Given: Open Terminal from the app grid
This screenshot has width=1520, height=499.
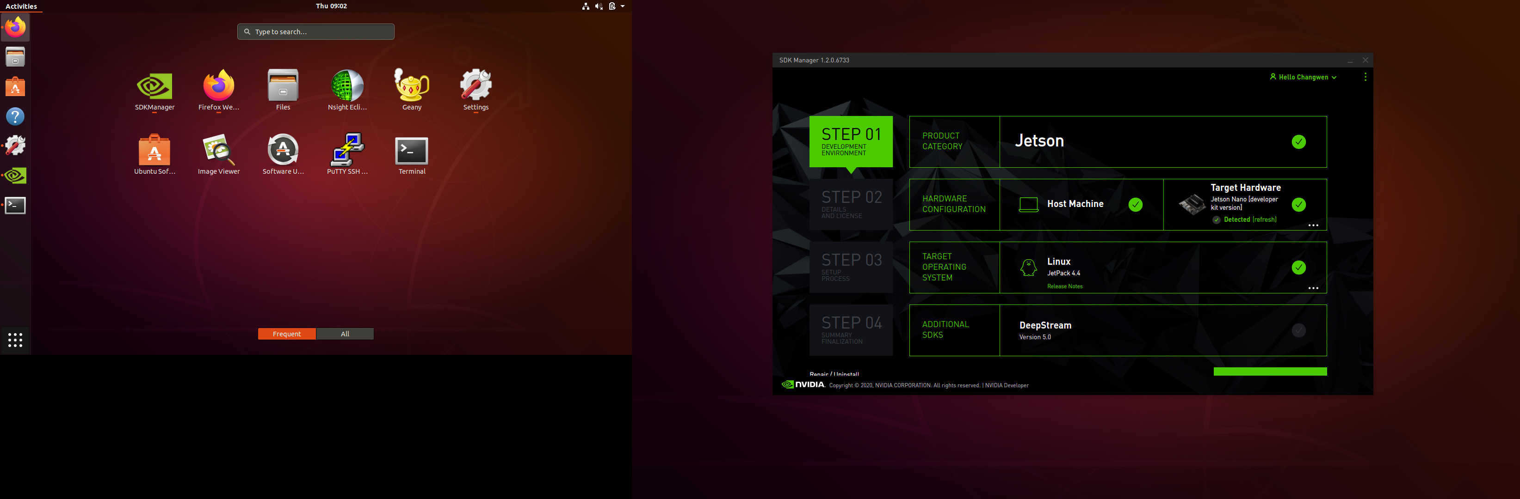Looking at the screenshot, I should [411, 151].
